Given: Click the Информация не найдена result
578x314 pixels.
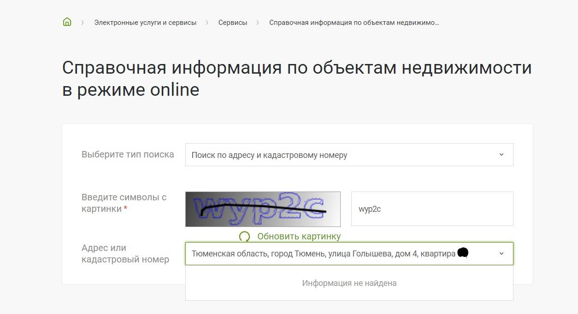Looking at the screenshot, I should pos(349,283).
